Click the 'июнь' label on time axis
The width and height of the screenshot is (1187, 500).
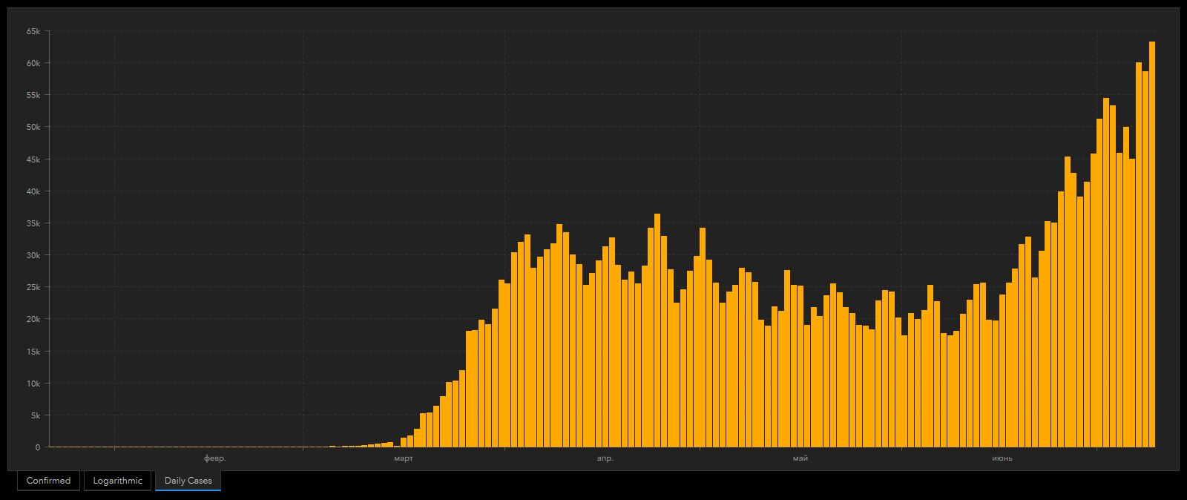coord(1002,458)
